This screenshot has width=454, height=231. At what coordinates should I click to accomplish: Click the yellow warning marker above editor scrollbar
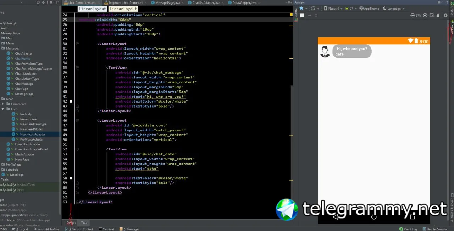(291, 15)
